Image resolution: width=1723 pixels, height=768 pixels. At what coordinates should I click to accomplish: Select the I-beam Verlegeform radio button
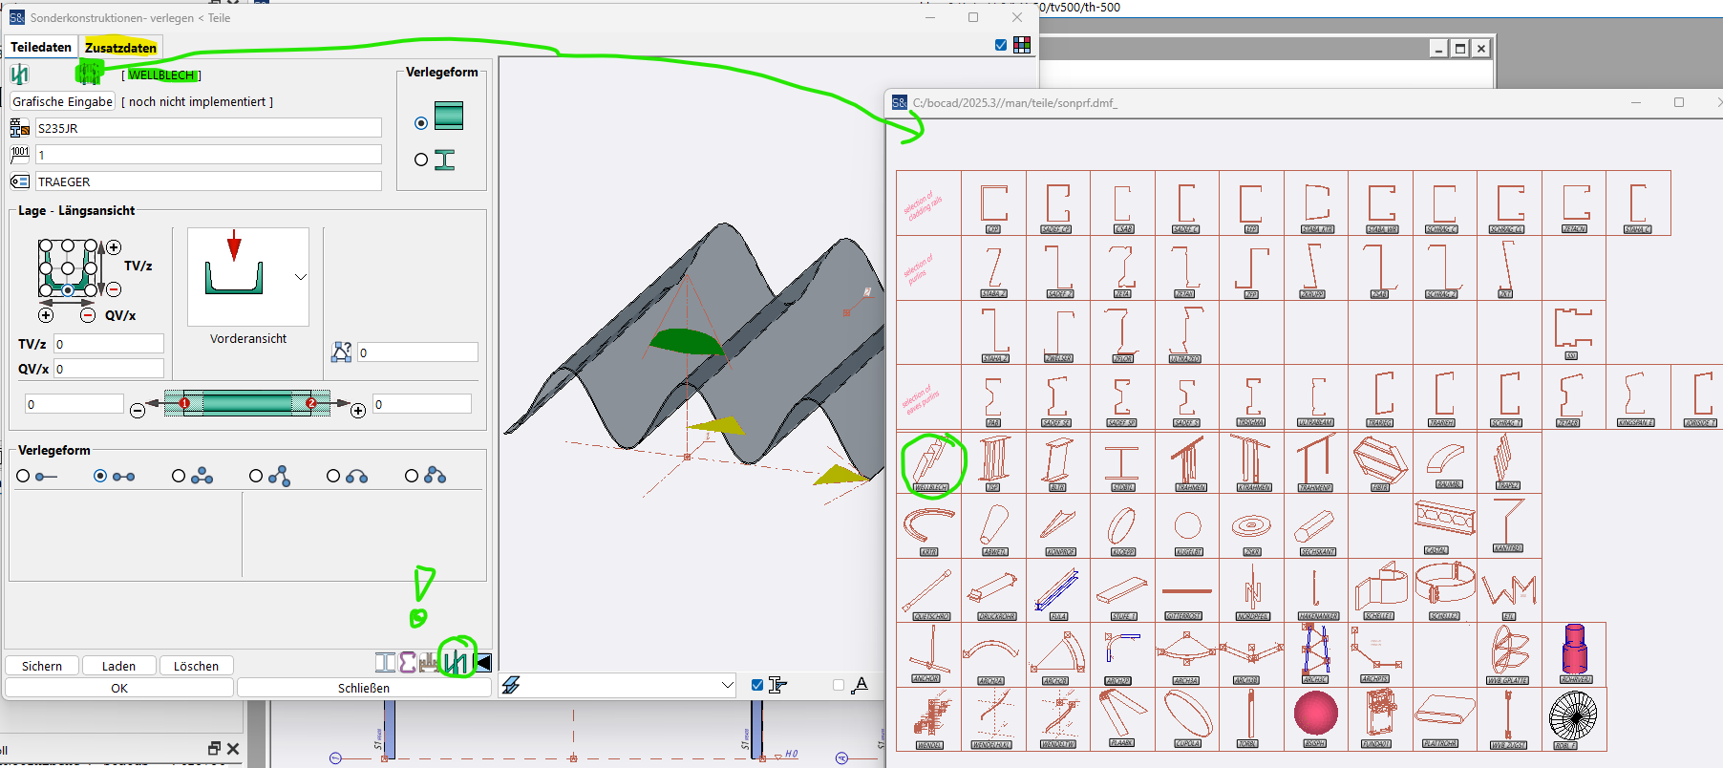tap(421, 160)
